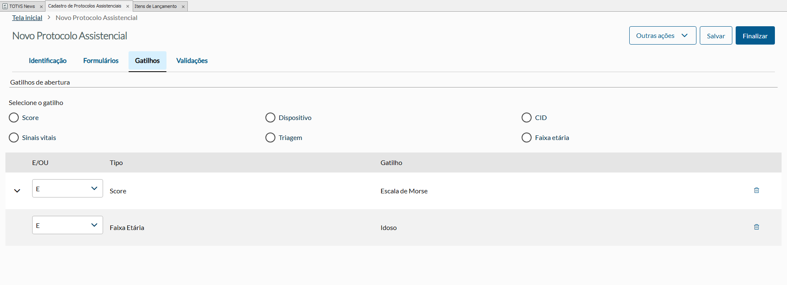The height and width of the screenshot is (285, 787).
Task: Select the Triagem radio option
Action: click(270, 137)
